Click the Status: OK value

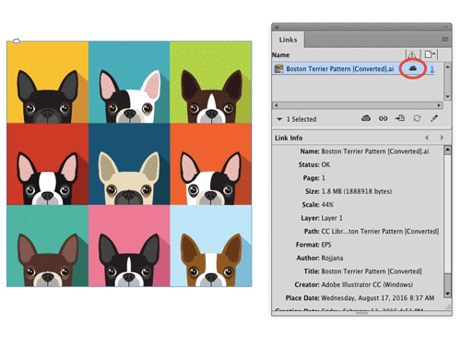[325, 164]
